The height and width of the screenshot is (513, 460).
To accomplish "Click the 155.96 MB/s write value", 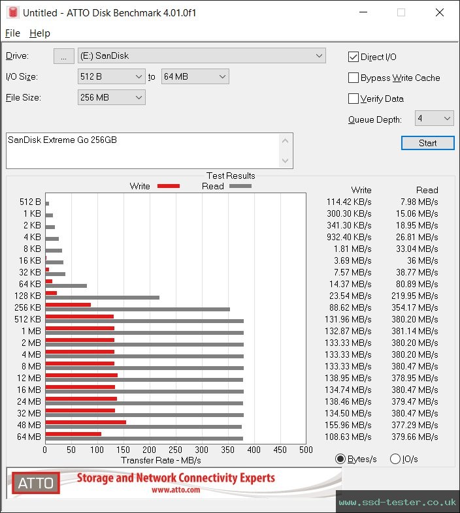I will 348,425.
